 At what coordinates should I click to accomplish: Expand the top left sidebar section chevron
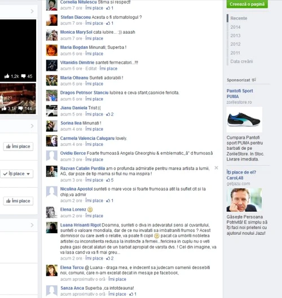(32, 11)
